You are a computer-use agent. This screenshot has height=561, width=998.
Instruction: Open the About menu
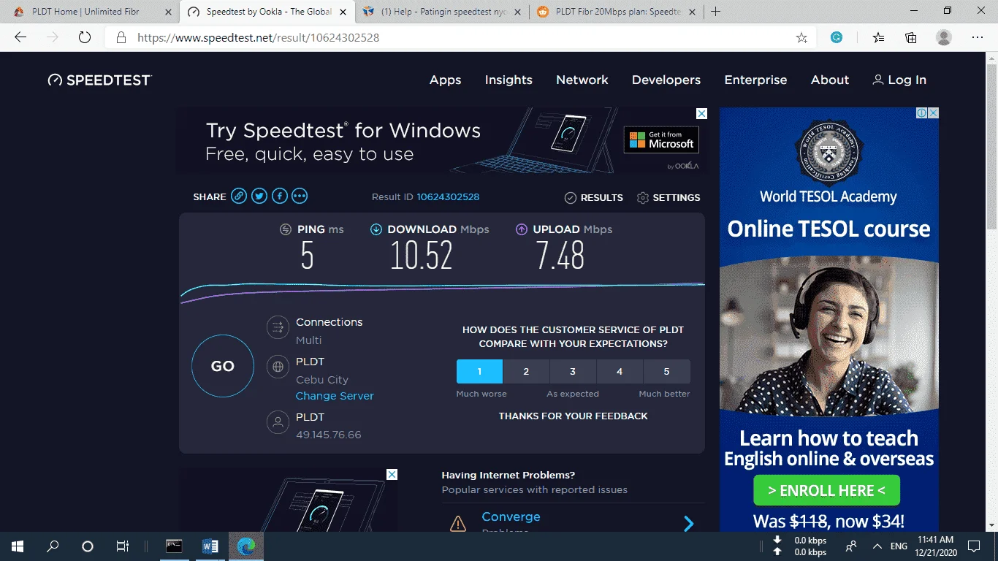coord(830,80)
